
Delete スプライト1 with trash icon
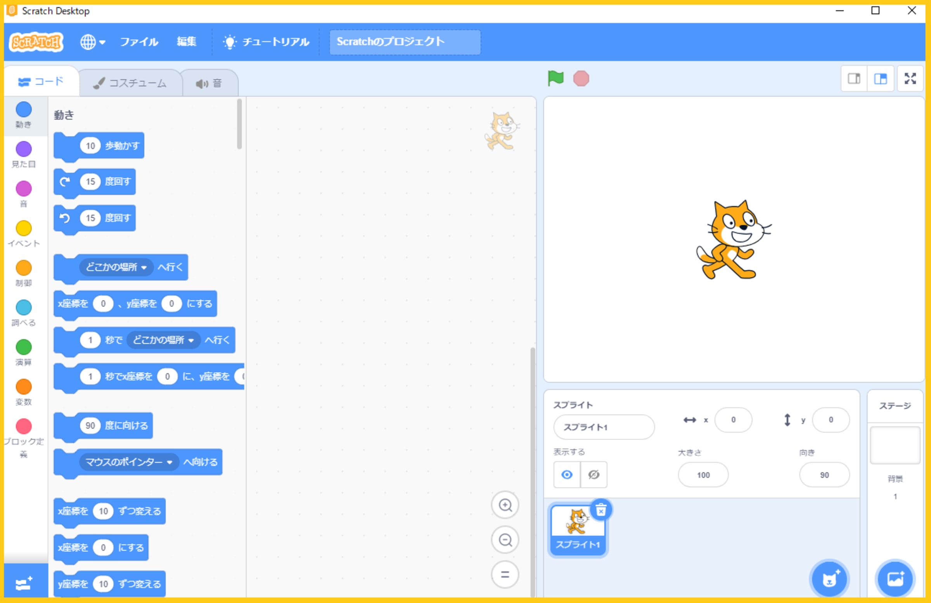coord(600,510)
